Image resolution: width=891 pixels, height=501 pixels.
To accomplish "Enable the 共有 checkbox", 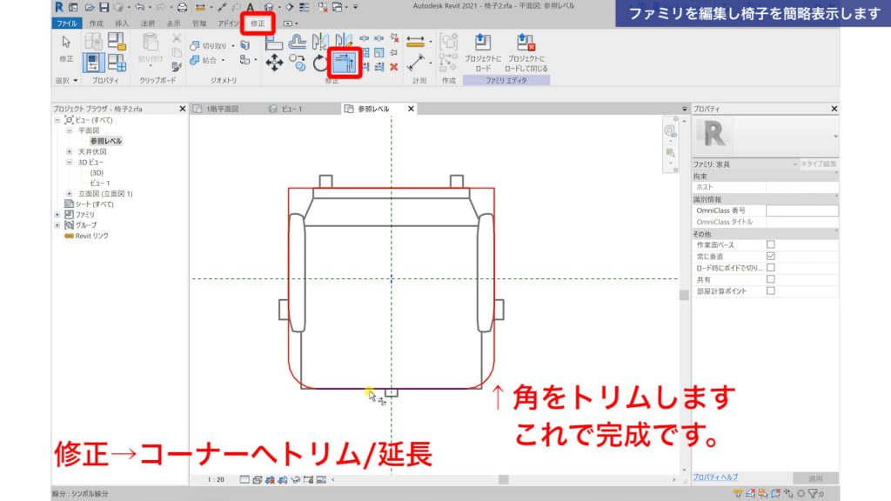I will click(x=770, y=277).
